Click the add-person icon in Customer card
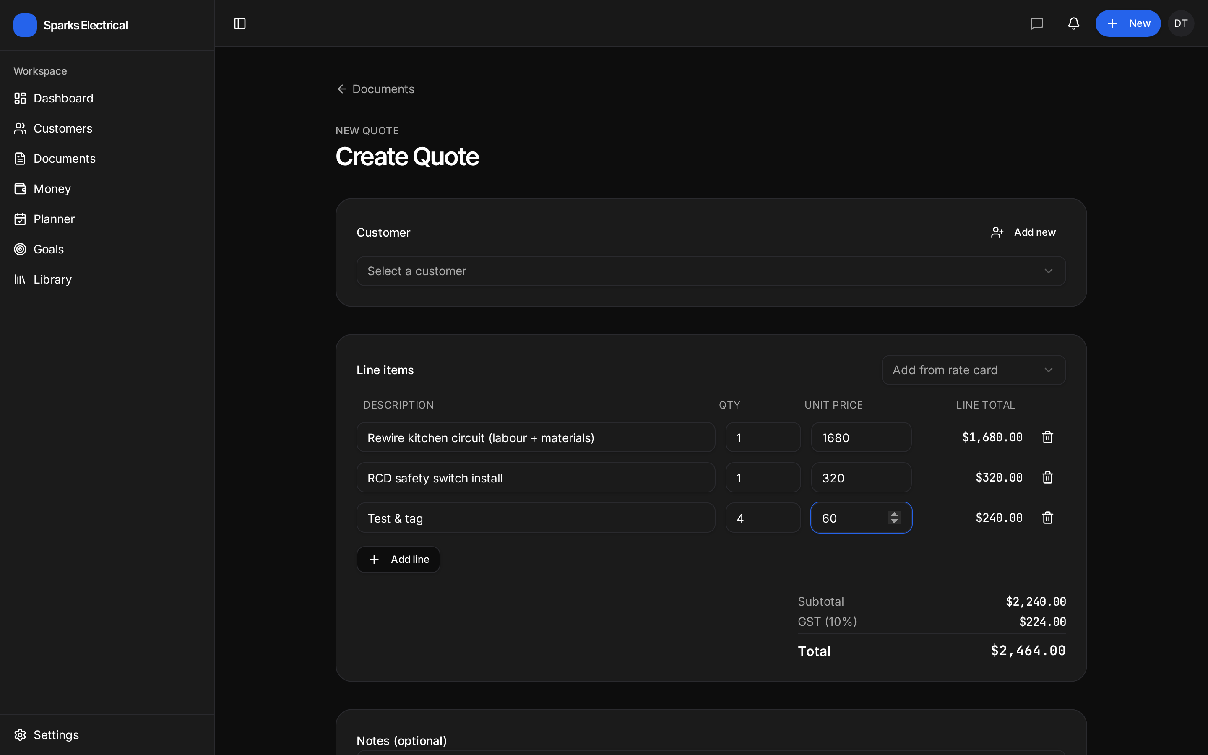The image size is (1208, 755). point(997,232)
